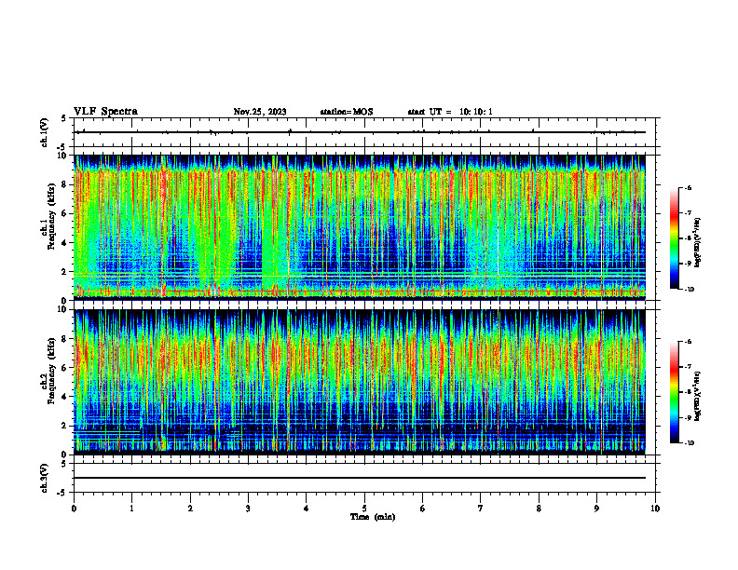Click time axis tick label "0"
This screenshot has height=570, width=738.
pyautogui.click(x=74, y=509)
